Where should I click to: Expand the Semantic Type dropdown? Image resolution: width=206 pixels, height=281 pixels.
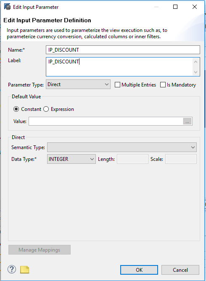(122, 147)
